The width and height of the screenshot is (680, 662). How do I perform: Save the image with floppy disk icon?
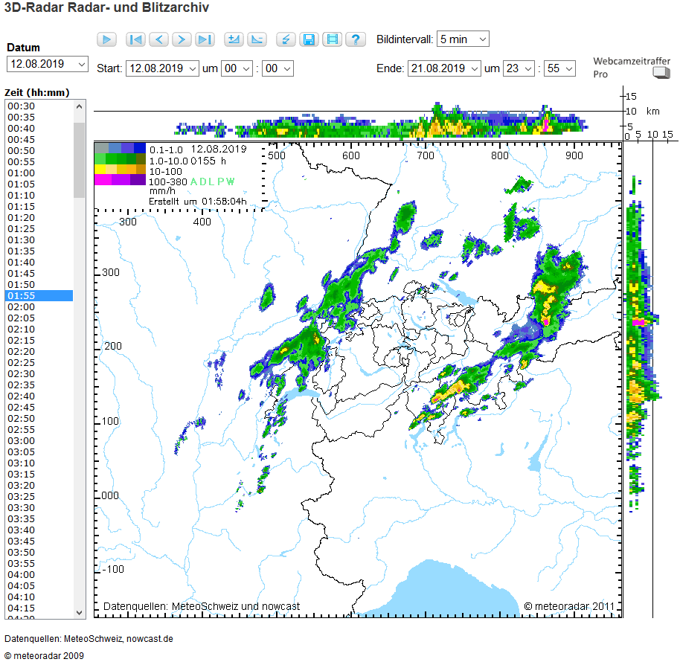pos(309,39)
